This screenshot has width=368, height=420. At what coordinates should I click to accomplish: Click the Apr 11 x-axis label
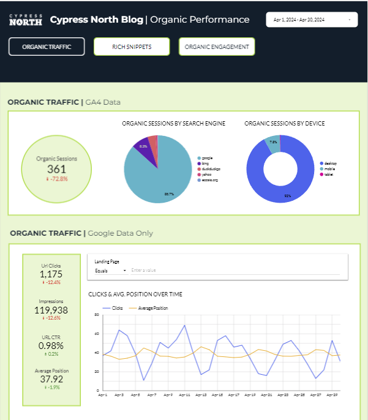[x=184, y=395]
